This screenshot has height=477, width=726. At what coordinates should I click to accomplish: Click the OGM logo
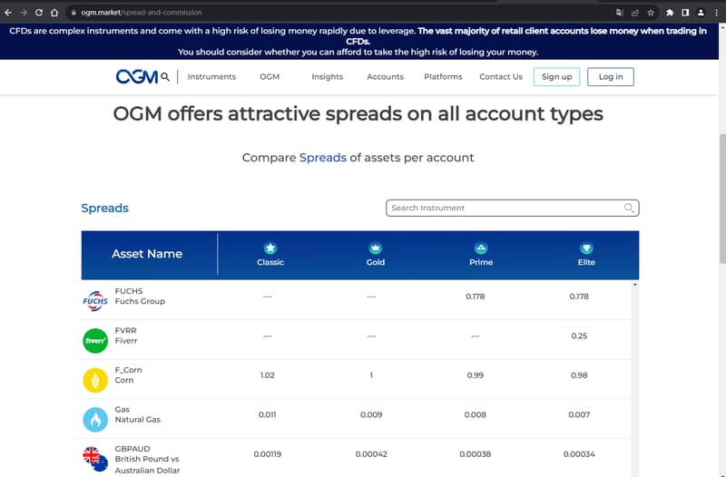137,77
